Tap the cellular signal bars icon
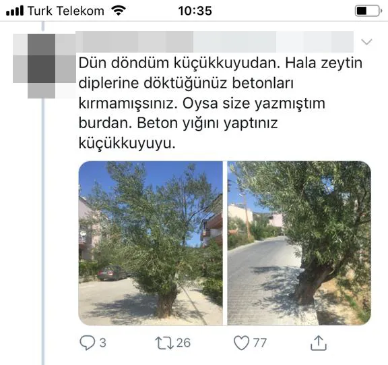Screen dimensions: 388x365 (15, 11)
